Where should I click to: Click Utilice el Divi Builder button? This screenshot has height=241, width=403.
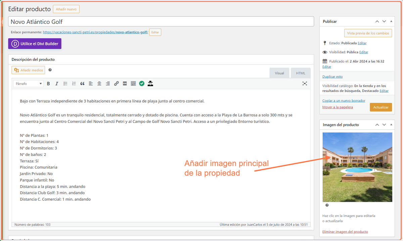[35, 44]
